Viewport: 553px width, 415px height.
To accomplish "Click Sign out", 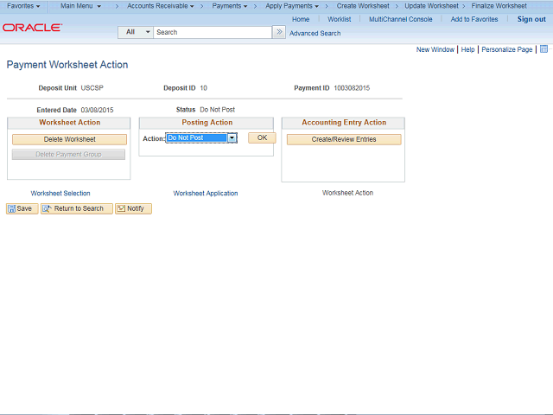I will [x=531, y=19].
